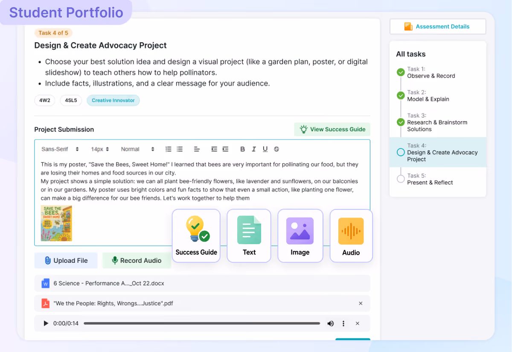Viewport: 512px width, 352px height.
Task: Open audio player more options menu
Action: pos(343,323)
